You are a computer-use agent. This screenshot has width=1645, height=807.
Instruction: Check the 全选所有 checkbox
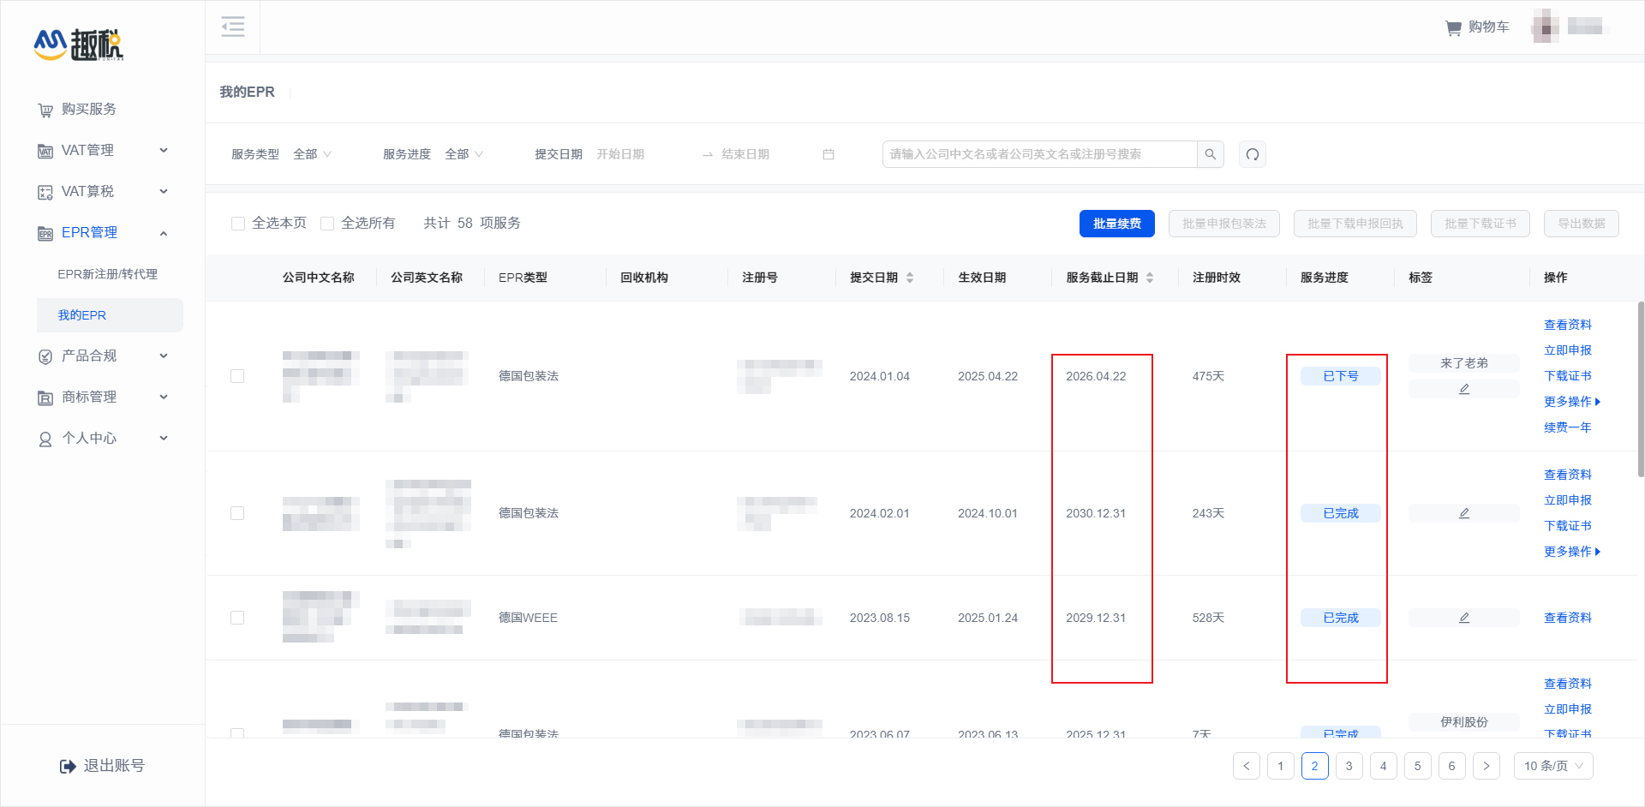click(327, 223)
